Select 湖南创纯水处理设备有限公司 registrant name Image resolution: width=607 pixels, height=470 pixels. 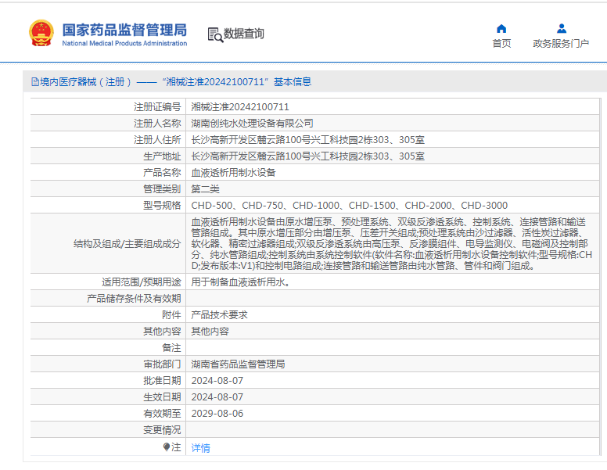[x=252, y=123]
